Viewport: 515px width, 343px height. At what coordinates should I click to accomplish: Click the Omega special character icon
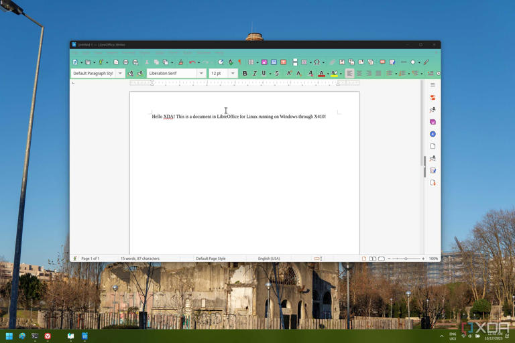[x=317, y=62]
